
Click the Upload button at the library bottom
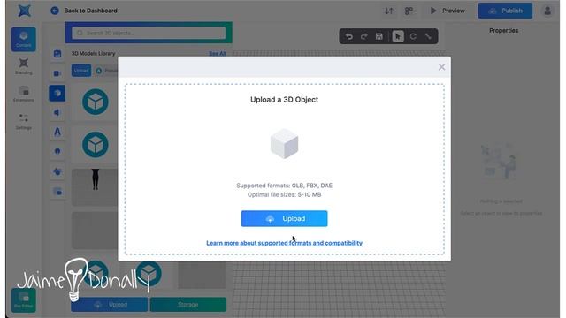point(110,305)
